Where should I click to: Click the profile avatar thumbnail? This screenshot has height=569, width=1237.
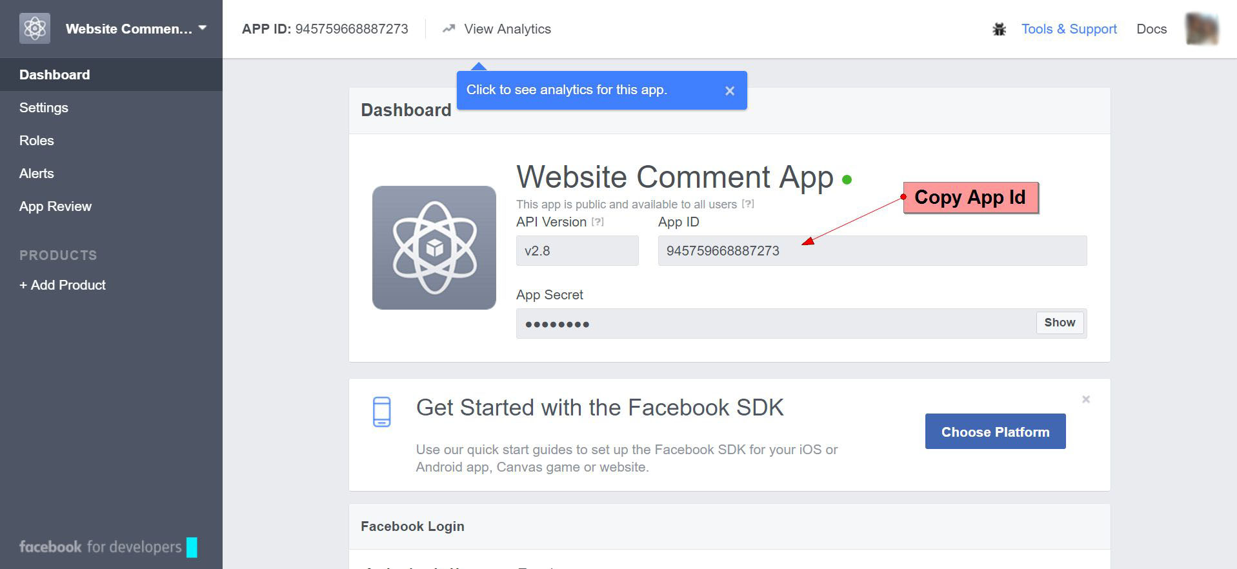(1202, 29)
